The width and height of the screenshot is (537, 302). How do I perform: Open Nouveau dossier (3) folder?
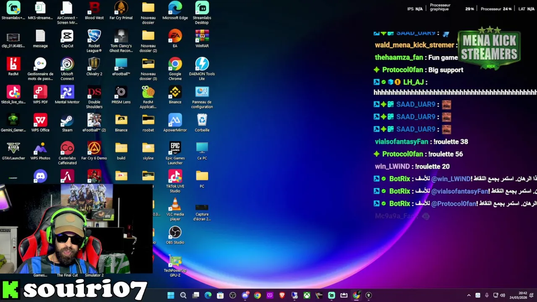pos(148,69)
